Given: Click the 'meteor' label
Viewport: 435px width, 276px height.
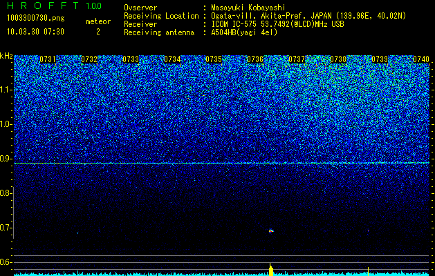Looking at the screenshot, I should pyautogui.click(x=98, y=21).
